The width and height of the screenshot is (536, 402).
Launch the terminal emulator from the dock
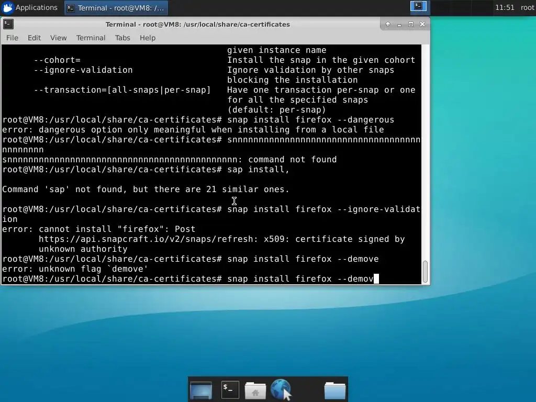[x=230, y=389]
